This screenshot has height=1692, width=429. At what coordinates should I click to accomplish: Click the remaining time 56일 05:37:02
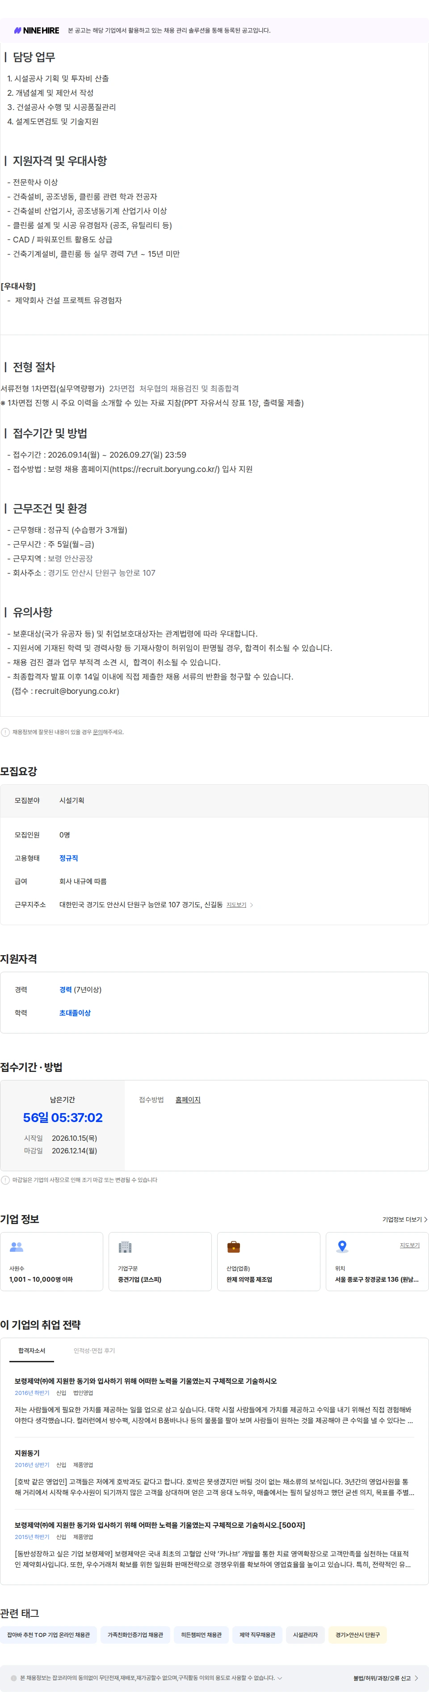point(62,1117)
